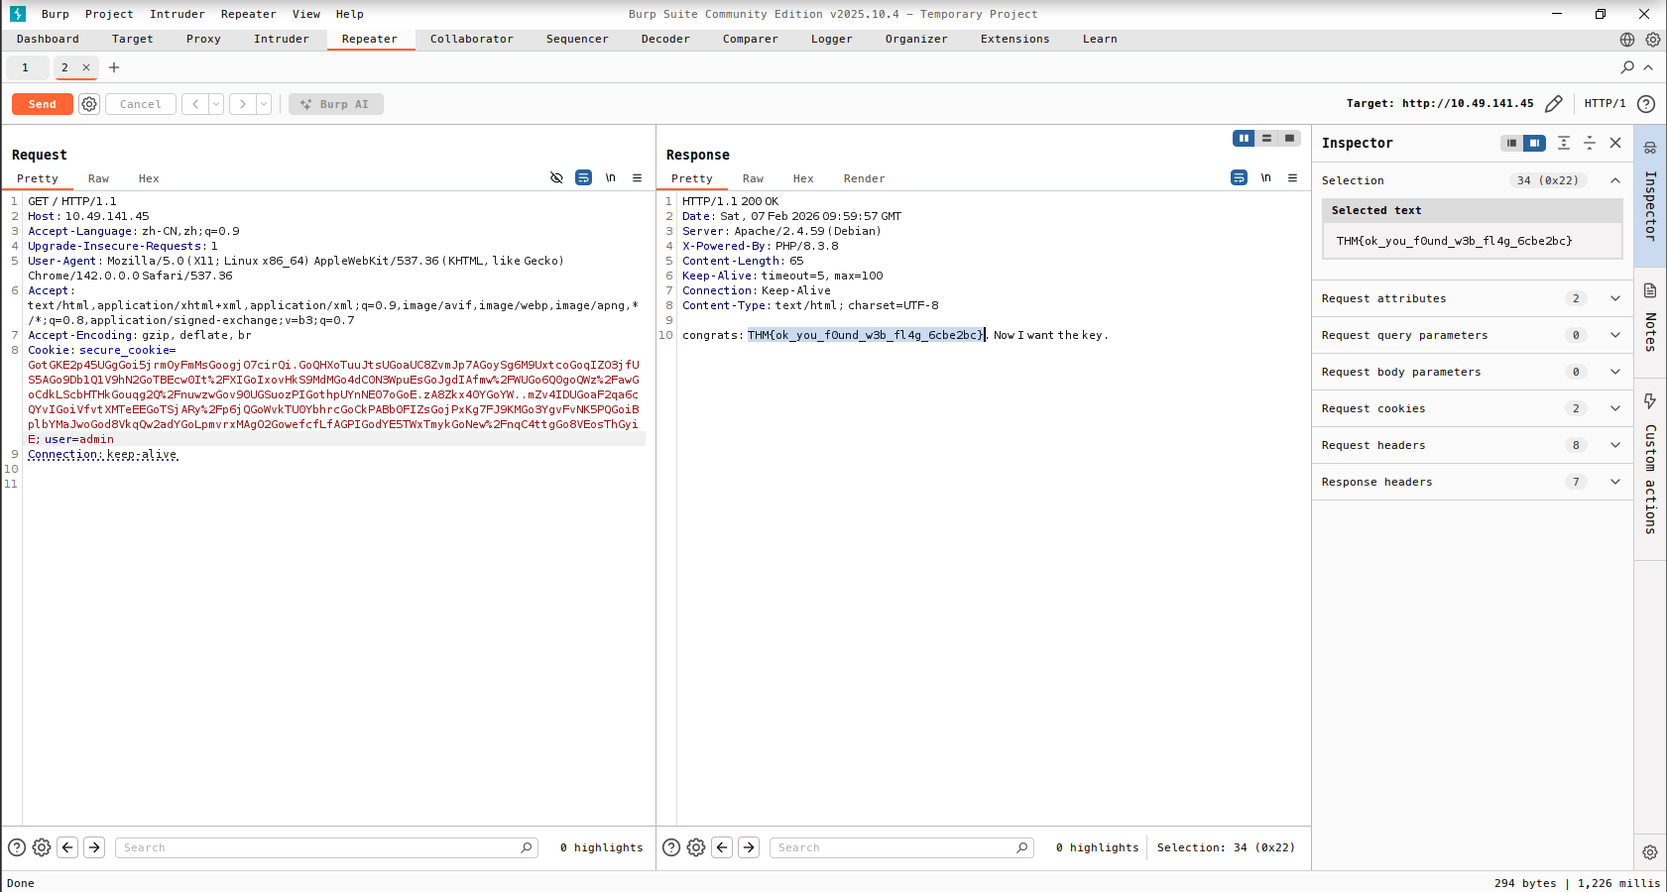Dock Inspector to right layout
1667x892 pixels.
(x=1534, y=143)
